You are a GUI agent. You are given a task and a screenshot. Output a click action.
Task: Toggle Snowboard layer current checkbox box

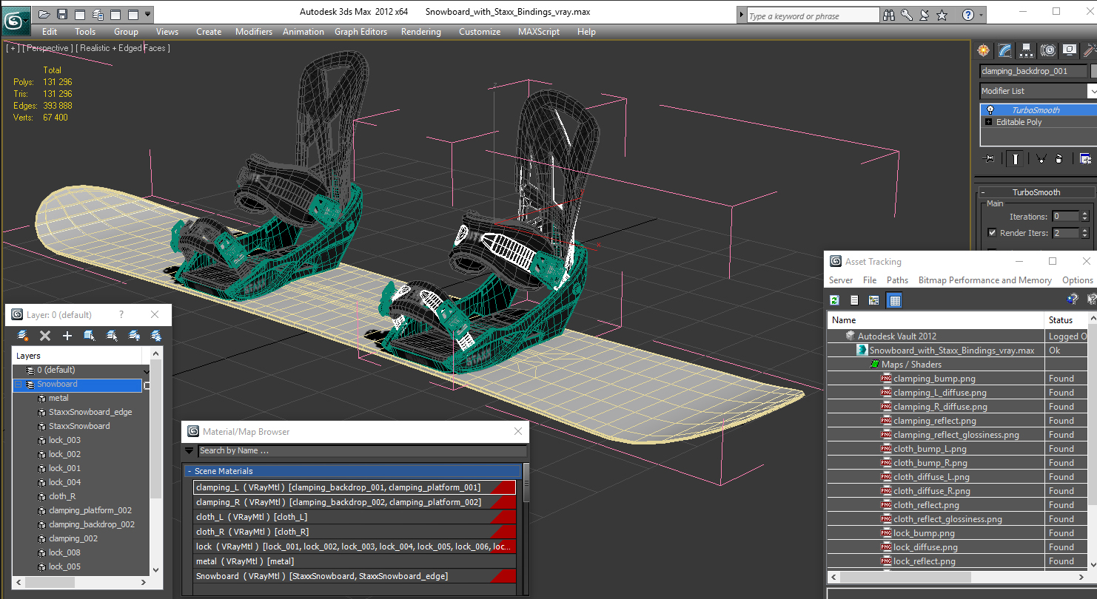(147, 385)
